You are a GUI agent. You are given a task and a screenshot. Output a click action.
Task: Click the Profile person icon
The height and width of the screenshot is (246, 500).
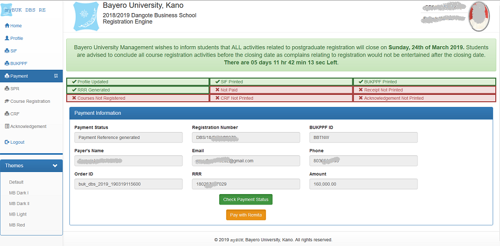pos(7,38)
